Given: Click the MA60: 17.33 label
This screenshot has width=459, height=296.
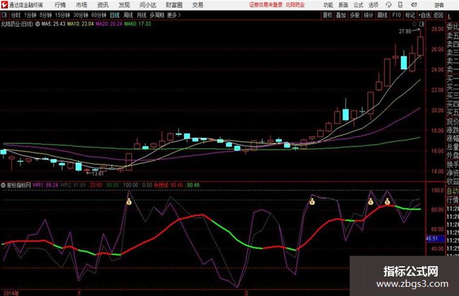Looking at the screenshot, I should pyautogui.click(x=137, y=24).
